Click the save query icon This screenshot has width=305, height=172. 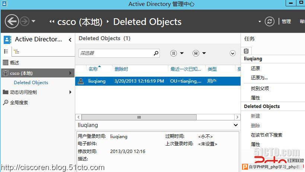click(196, 53)
